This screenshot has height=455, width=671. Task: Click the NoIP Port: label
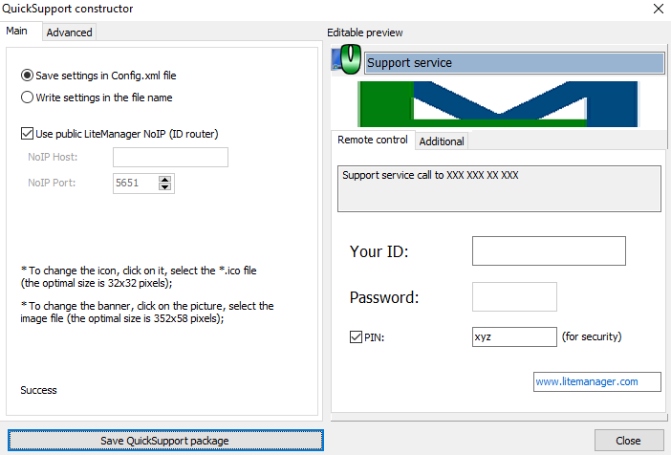coord(52,183)
